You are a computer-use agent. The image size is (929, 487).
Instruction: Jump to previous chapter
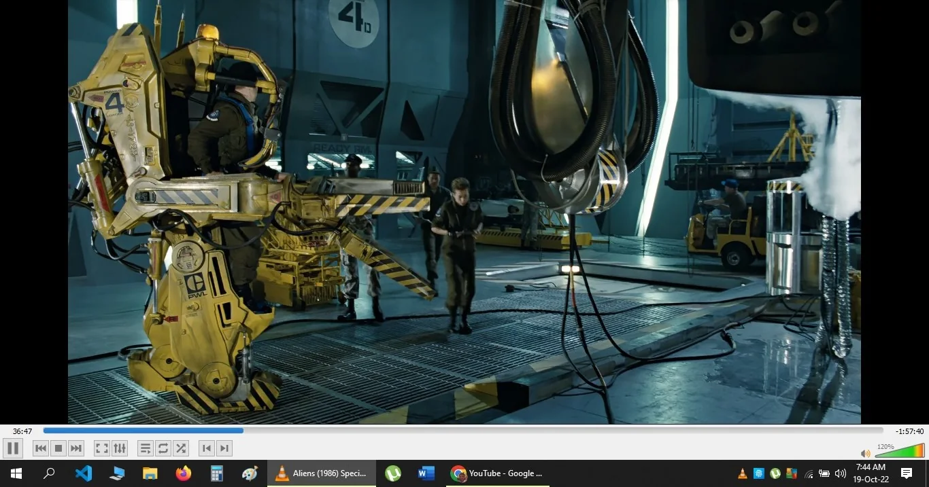[x=207, y=448]
